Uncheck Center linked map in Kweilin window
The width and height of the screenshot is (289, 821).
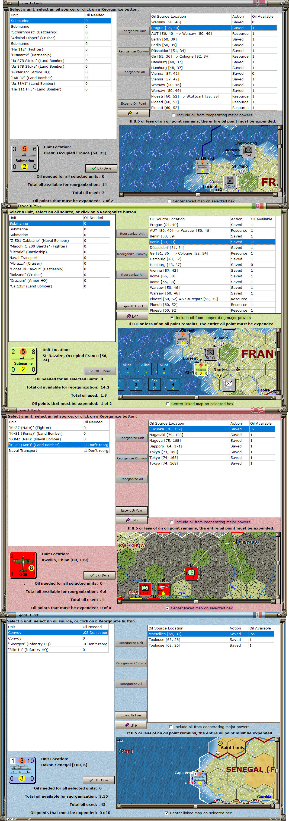click(167, 608)
